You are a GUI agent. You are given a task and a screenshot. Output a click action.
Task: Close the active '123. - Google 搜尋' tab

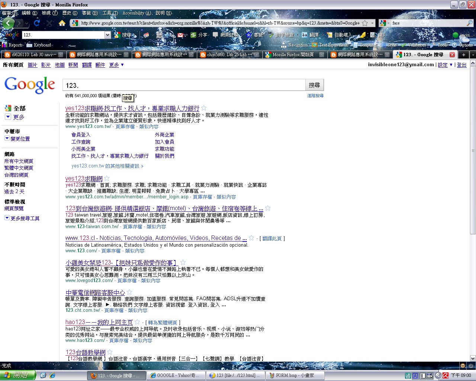(x=452, y=55)
